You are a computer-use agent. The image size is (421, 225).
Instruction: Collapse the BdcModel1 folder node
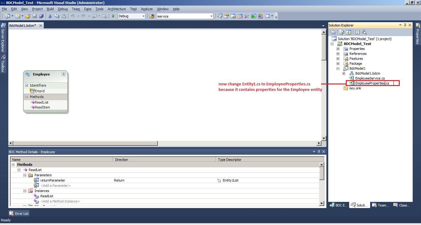[x=338, y=68]
